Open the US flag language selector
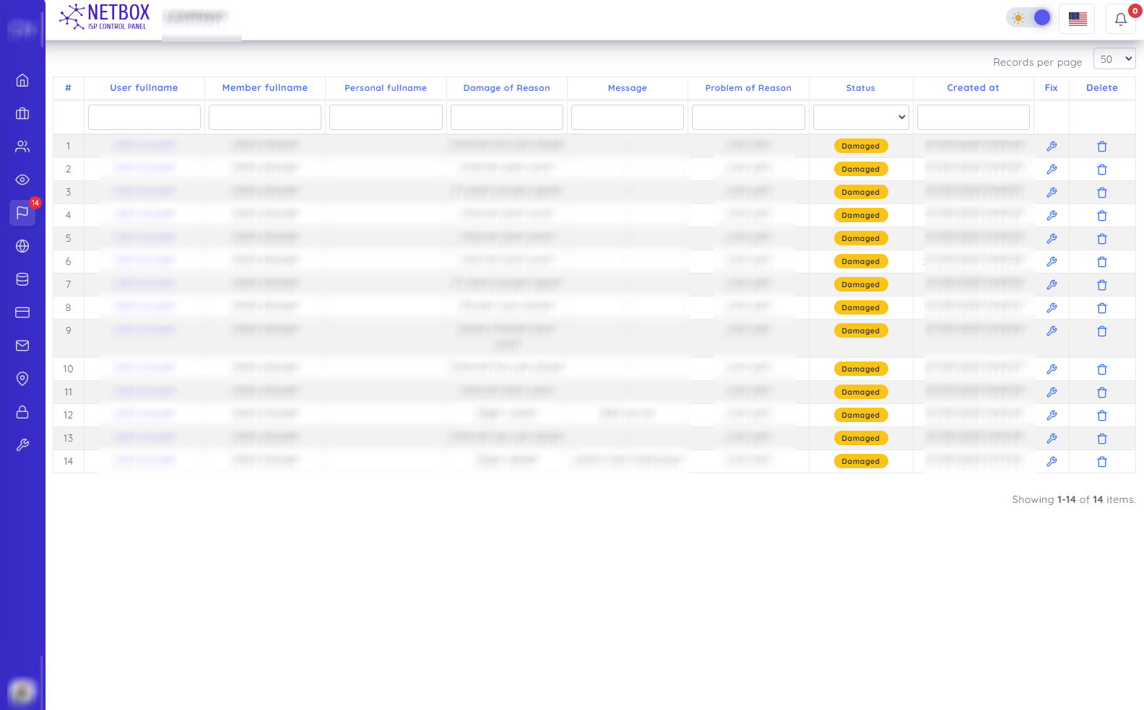This screenshot has width=1144, height=710. click(x=1077, y=19)
